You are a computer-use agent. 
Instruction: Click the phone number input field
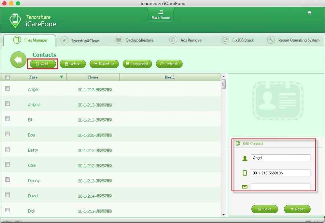pos(281,173)
